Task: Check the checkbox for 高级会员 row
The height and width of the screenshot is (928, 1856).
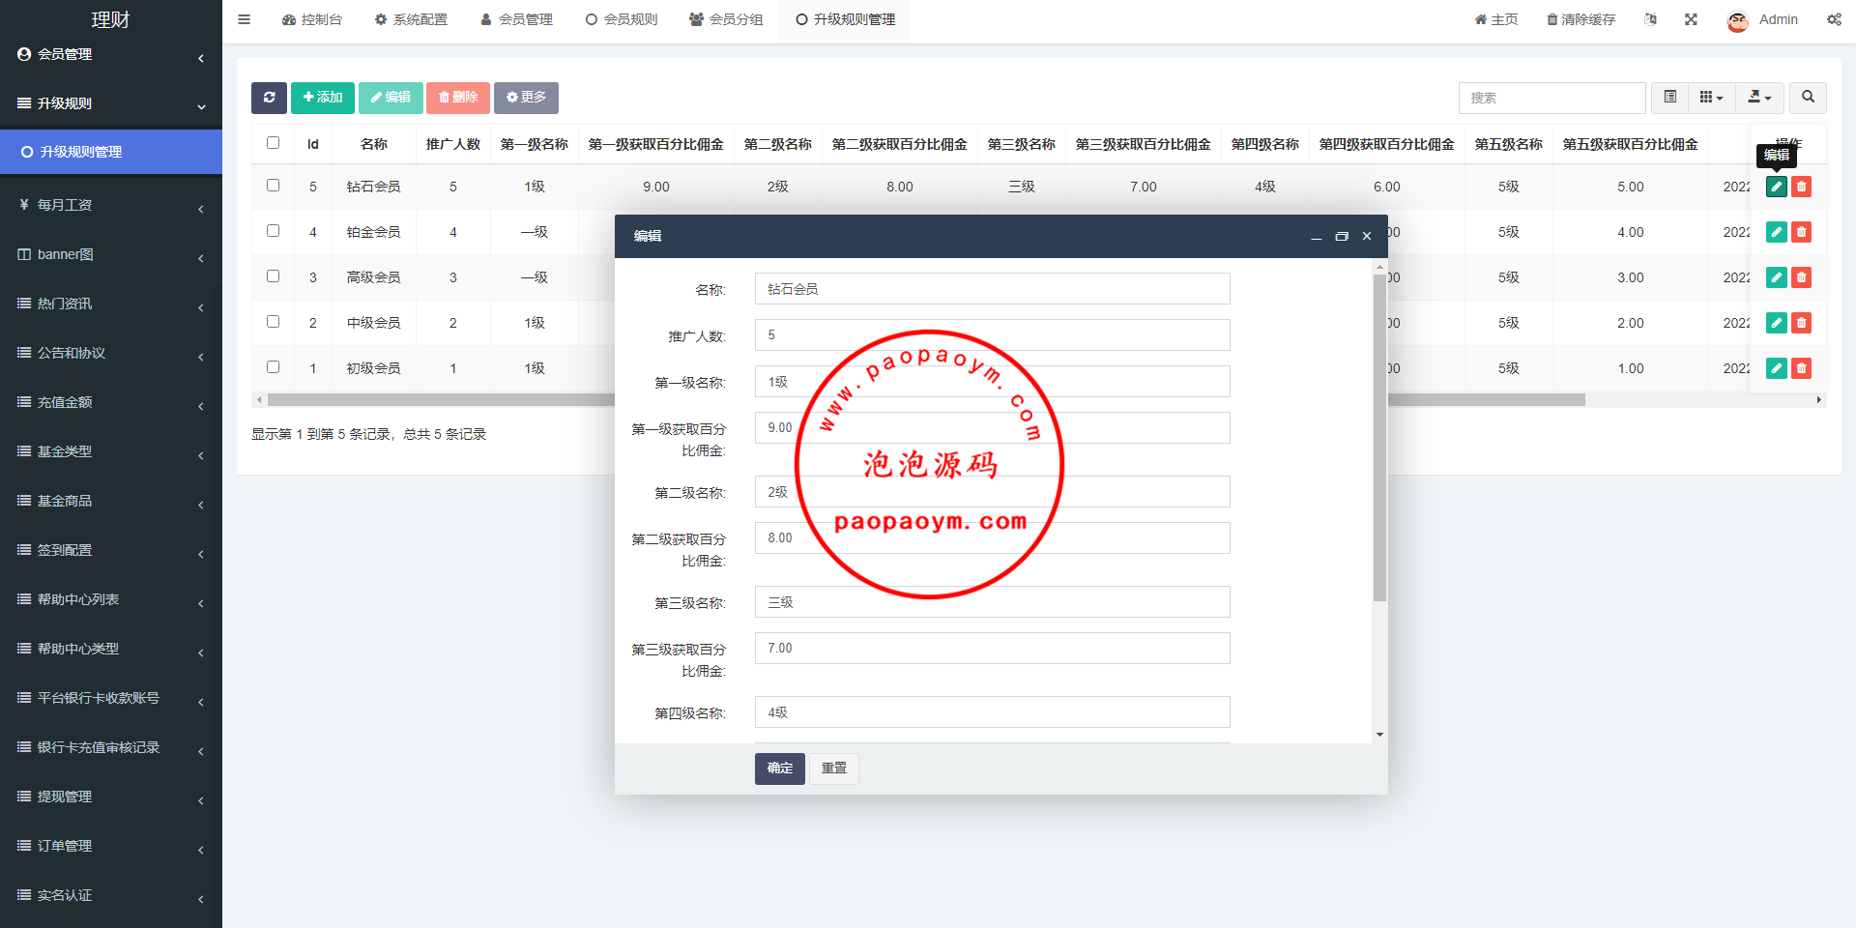Action: (274, 276)
